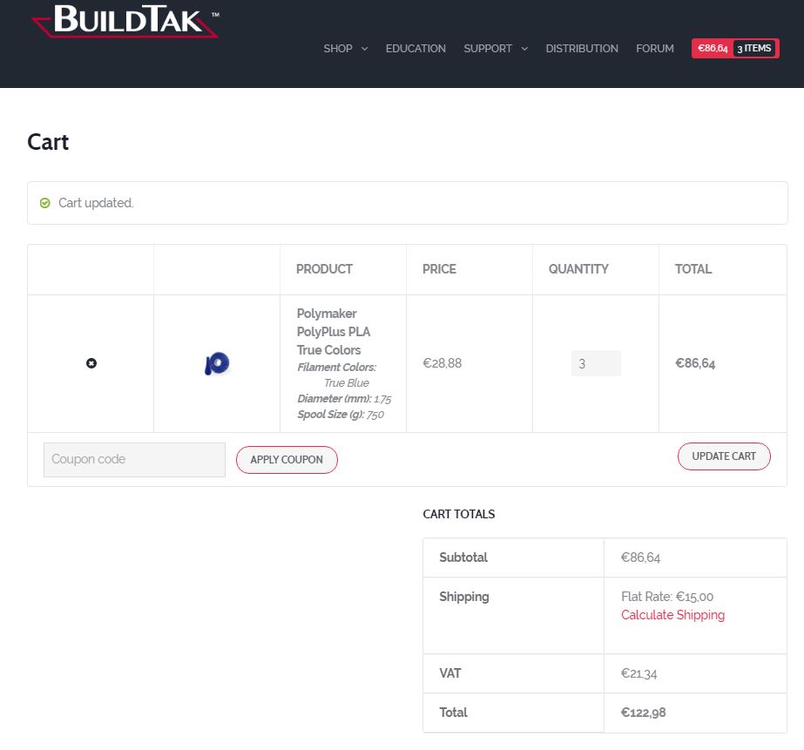Screen dimensions: 804x750
Task: Open the Calculate Shipping link
Action: 672,615
